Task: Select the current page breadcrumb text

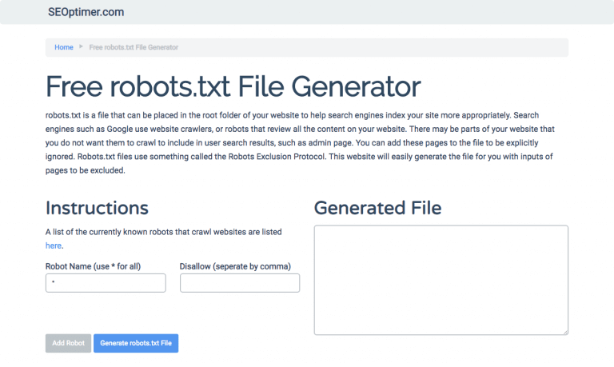Action: pos(134,47)
